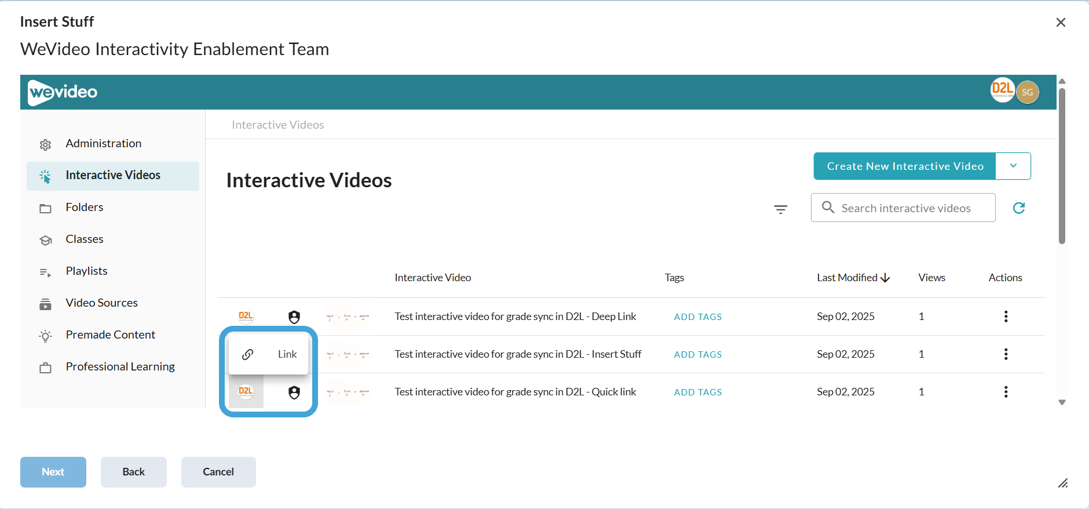Image resolution: width=1089 pixels, height=509 pixels.
Task: Click shield icon on Deep Link row
Action: click(294, 317)
